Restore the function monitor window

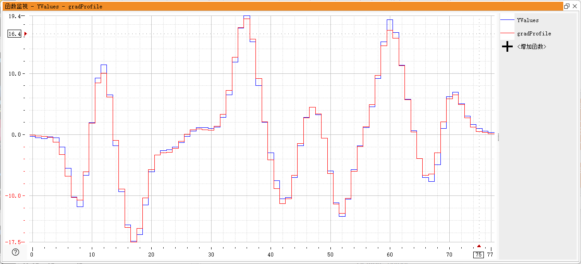(567, 7)
